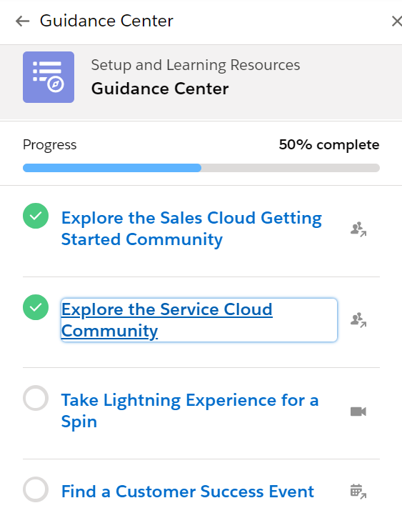The height and width of the screenshot is (523, 402).
Task: Click the back arrow next to Guidance Center
Action: click(22, 21)
